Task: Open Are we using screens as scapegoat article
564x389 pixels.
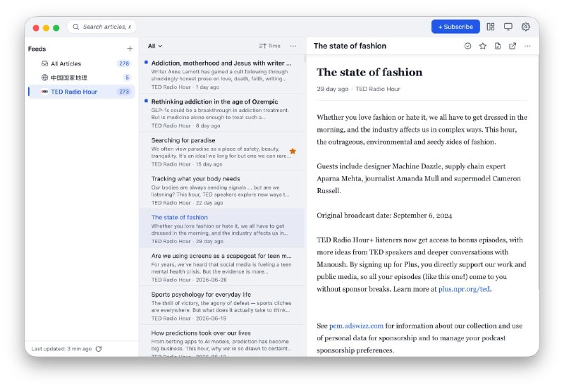Action: (221, 267)
